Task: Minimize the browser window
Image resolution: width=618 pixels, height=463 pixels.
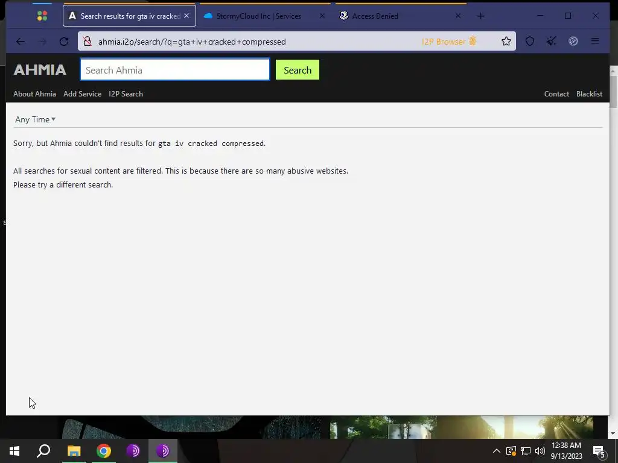Action: (x=540, y=16)
